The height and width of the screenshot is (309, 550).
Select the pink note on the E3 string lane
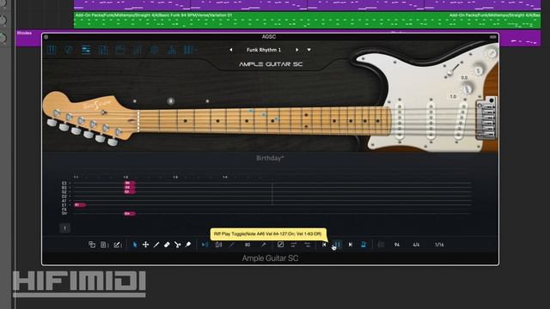pos(130,183)
